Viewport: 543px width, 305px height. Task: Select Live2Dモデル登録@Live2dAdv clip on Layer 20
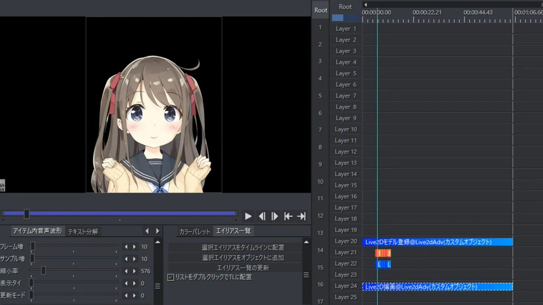click(x=437, y=242)
